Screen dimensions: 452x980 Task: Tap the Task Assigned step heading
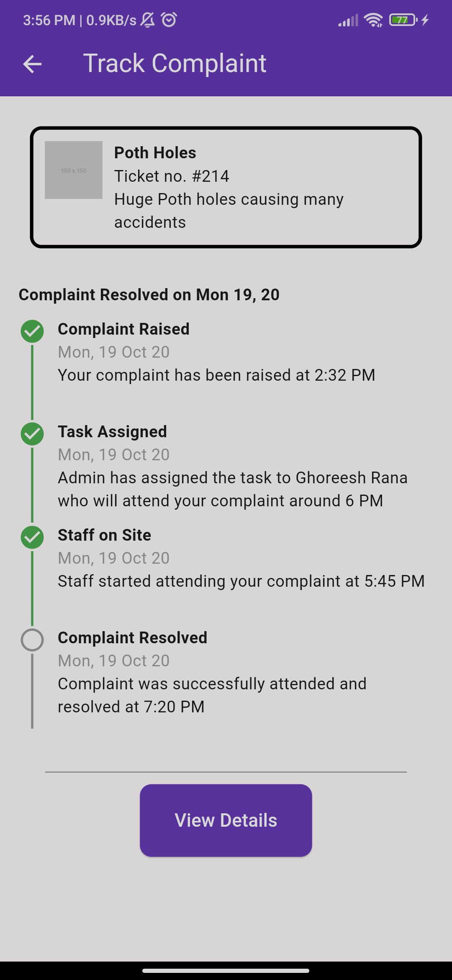pyautogui.click(x=112, y=432)
